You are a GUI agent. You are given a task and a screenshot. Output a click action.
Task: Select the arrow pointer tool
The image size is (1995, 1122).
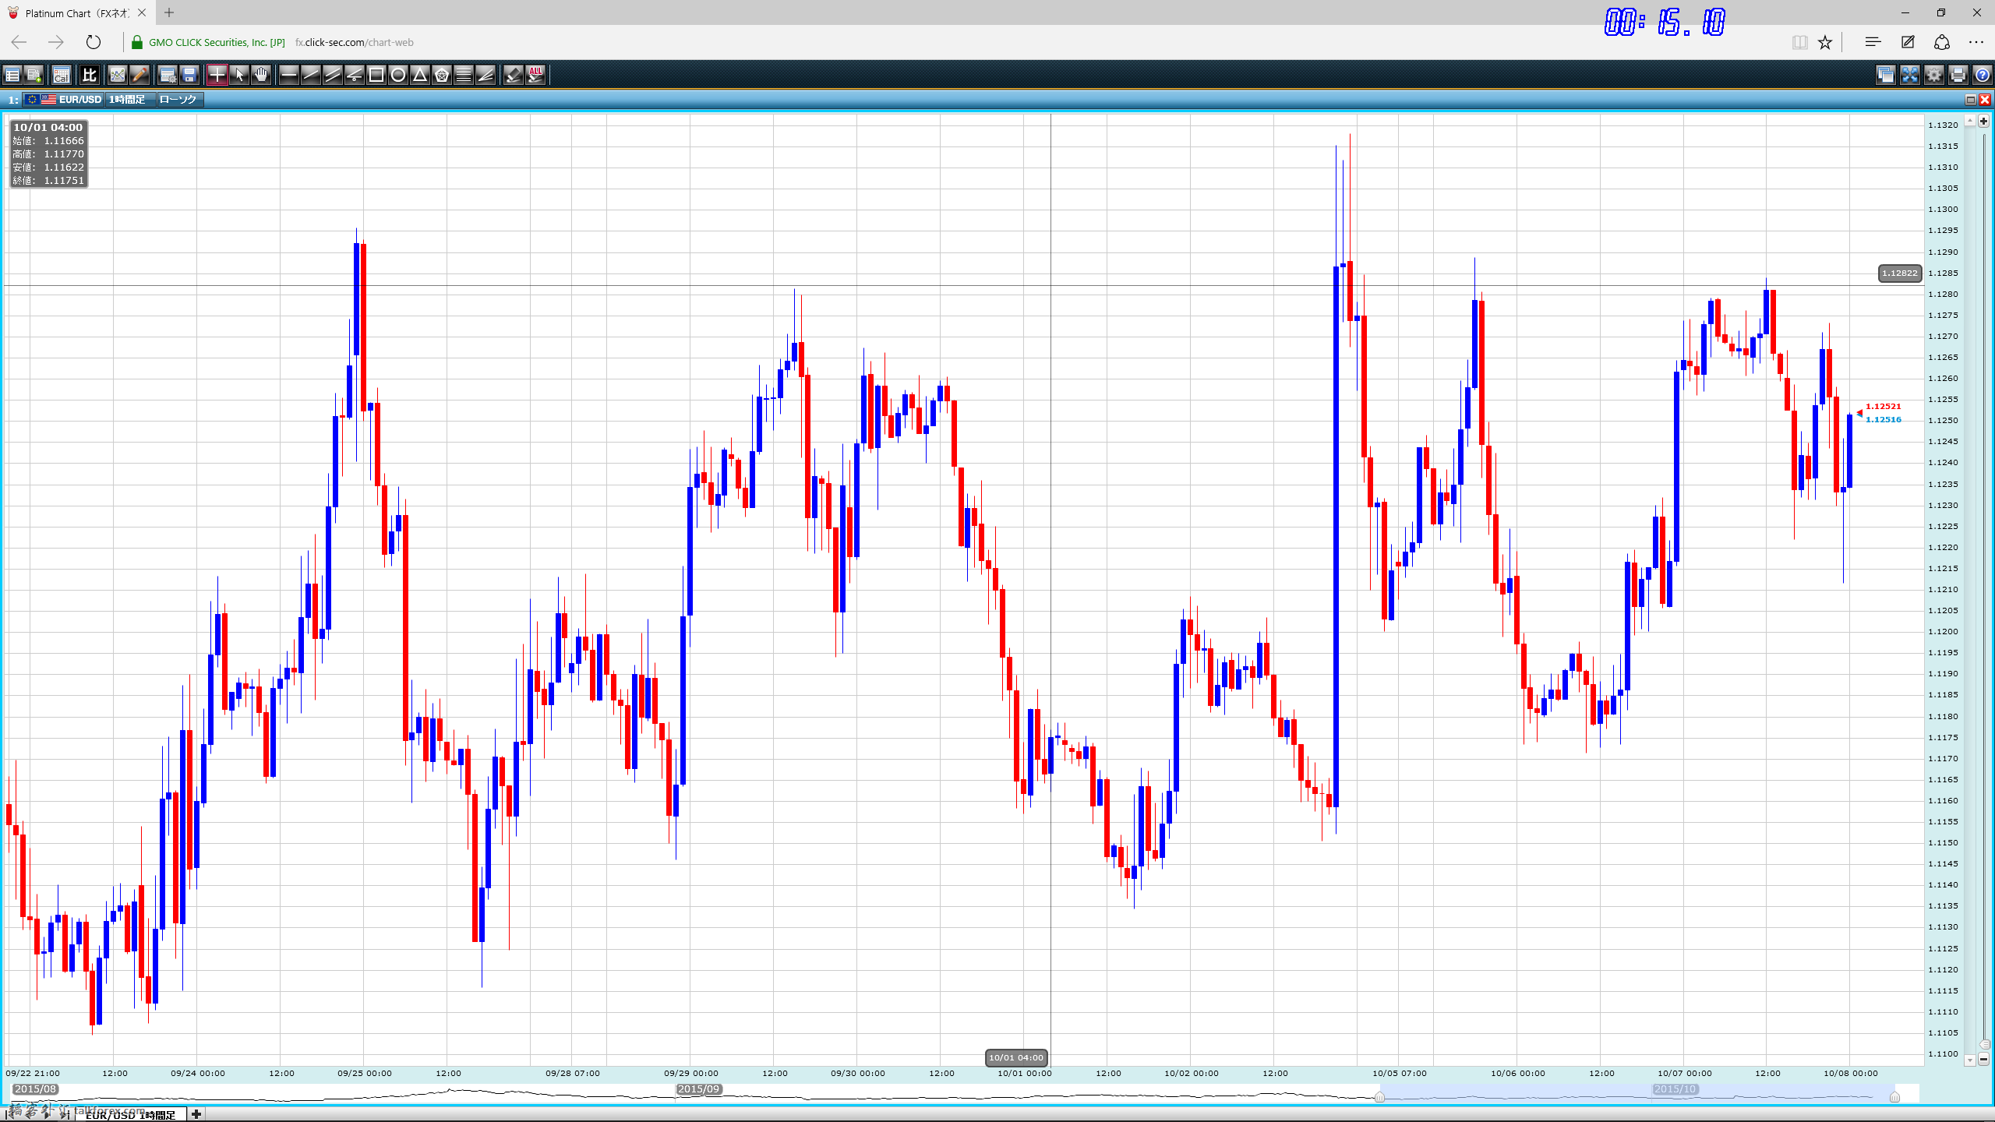239,75
